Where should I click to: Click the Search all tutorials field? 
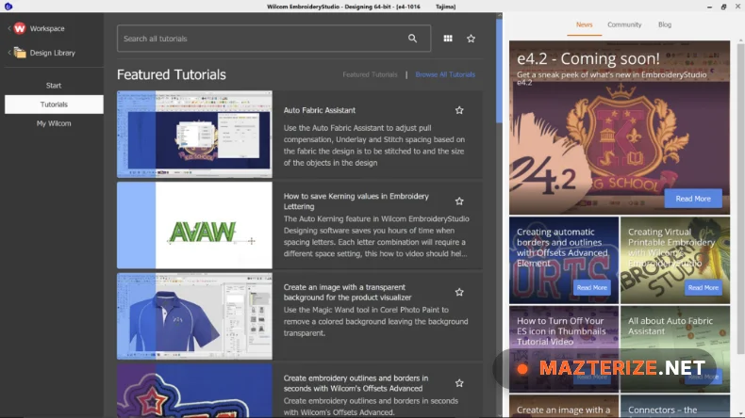click(263, 39)
